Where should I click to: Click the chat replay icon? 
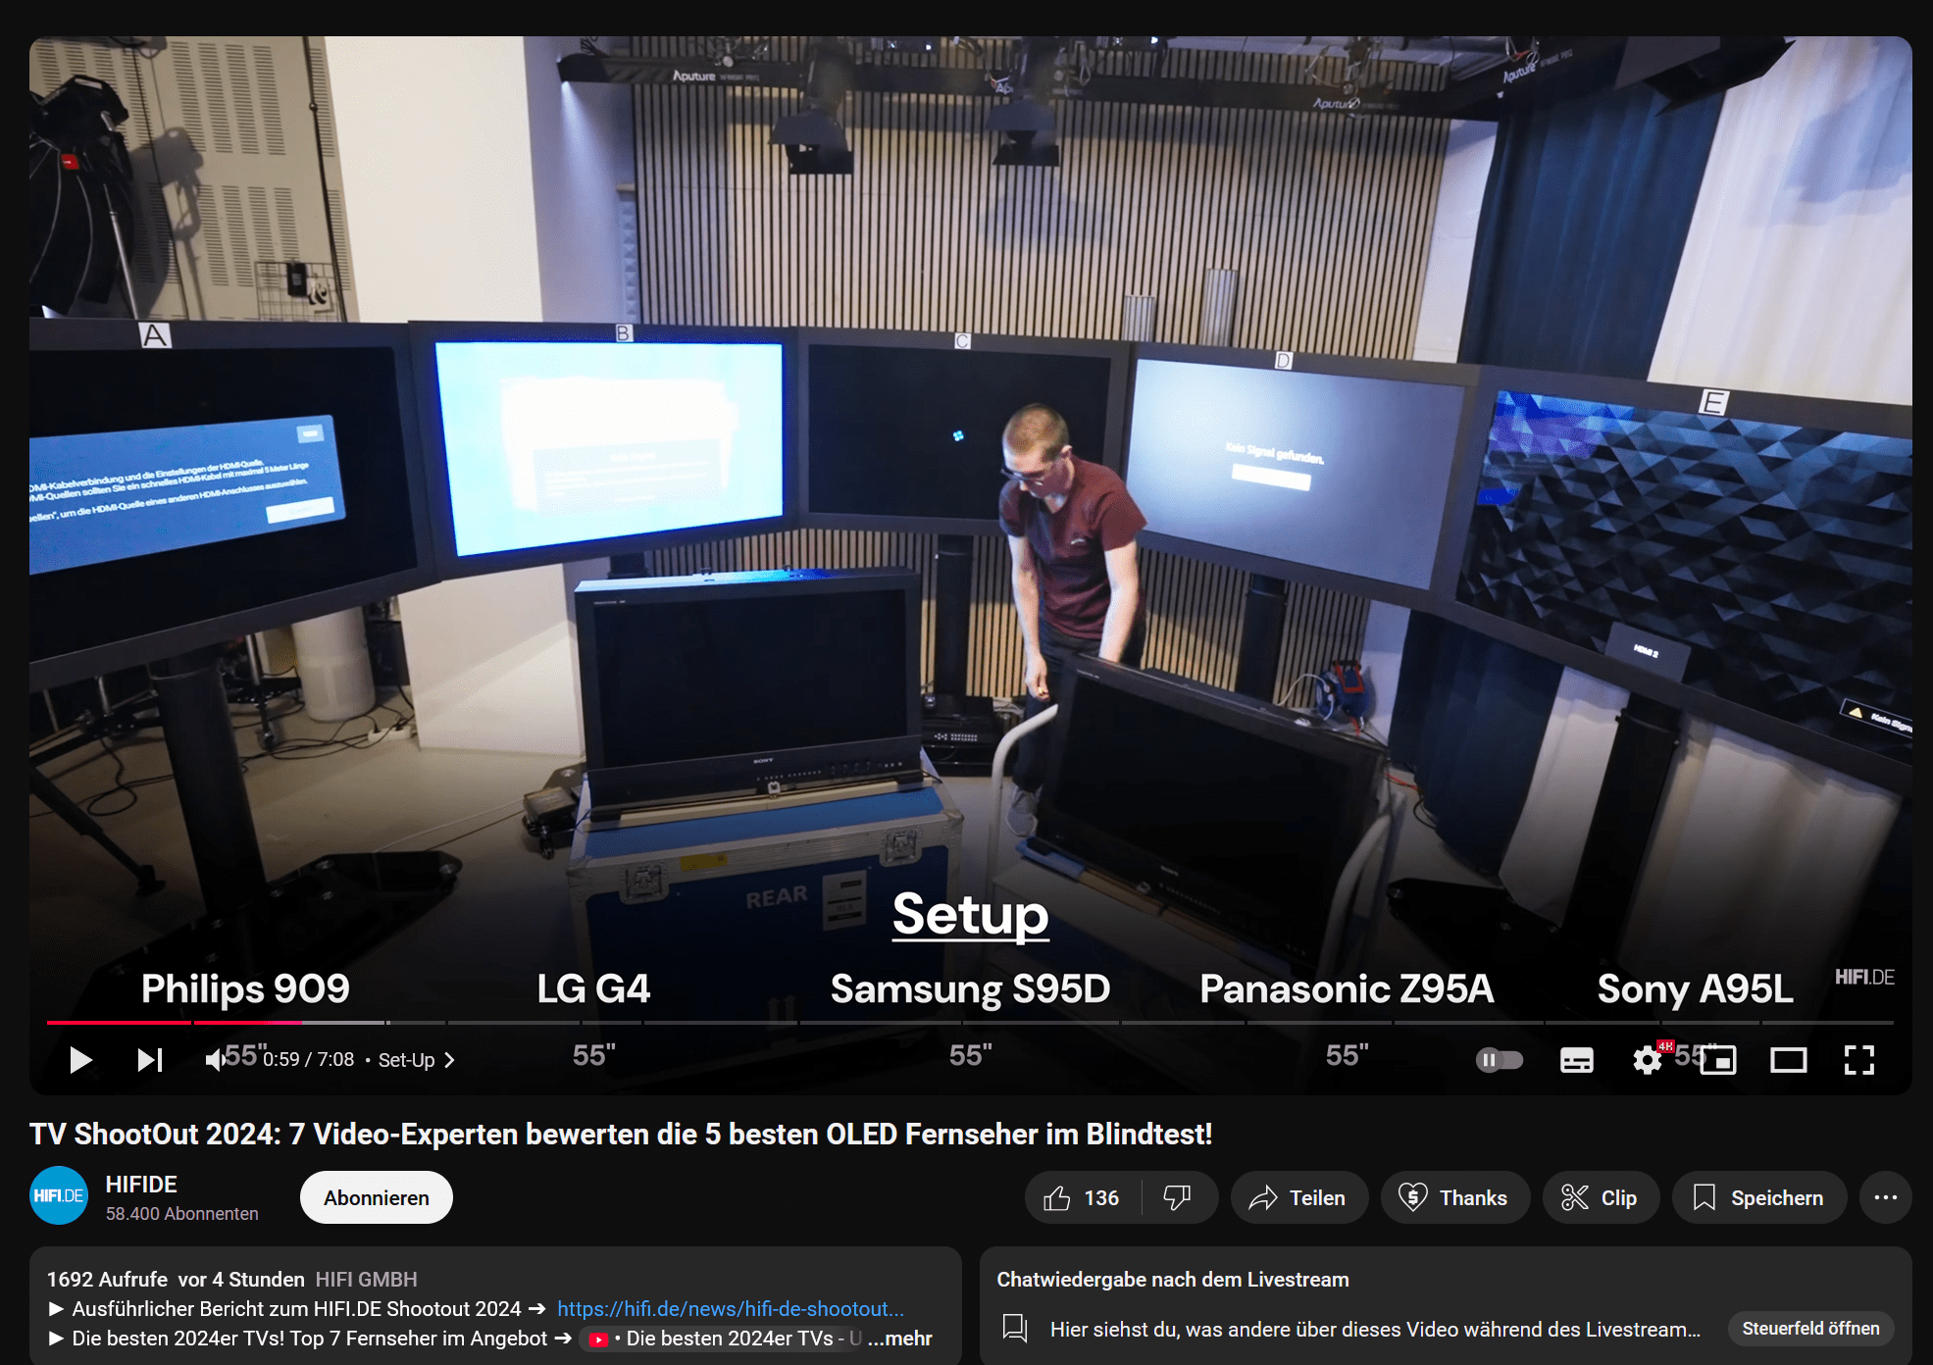click(x=1015, y=1328)
